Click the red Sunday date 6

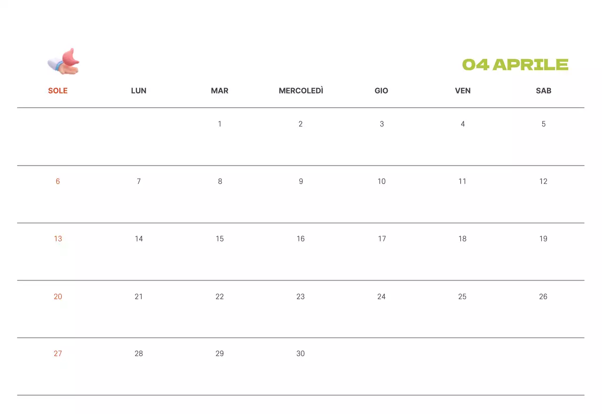(x=58, y=182)
